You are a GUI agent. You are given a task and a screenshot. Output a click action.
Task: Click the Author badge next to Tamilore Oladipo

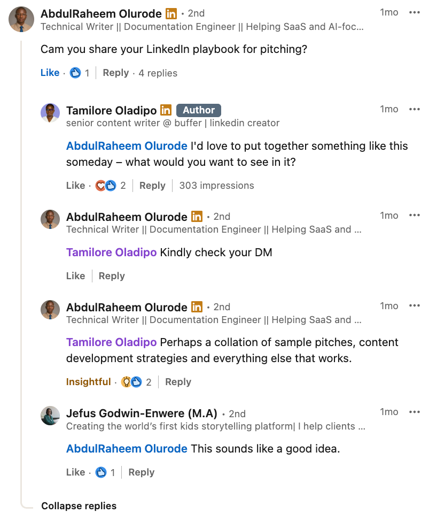(x=198, y=110)
